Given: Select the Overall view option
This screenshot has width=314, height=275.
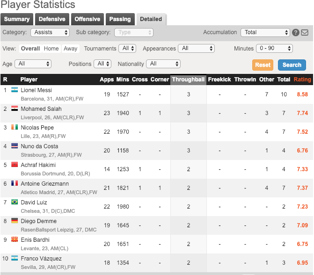Looking at the screenshot, I should [x=30, y=49].
